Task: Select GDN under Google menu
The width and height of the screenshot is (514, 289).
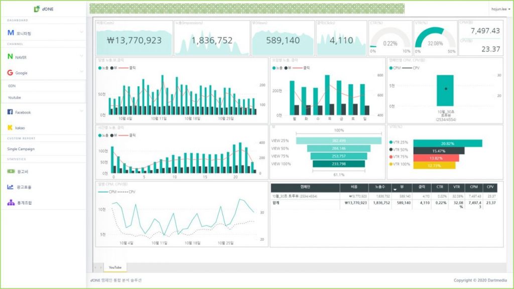Action: coord(12,86)
